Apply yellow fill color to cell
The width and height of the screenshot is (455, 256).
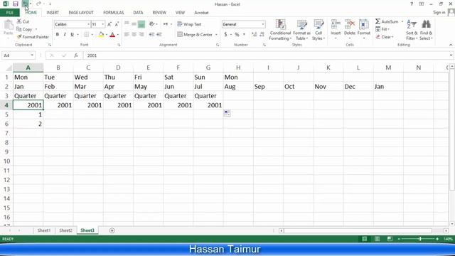tap(101, 35)
